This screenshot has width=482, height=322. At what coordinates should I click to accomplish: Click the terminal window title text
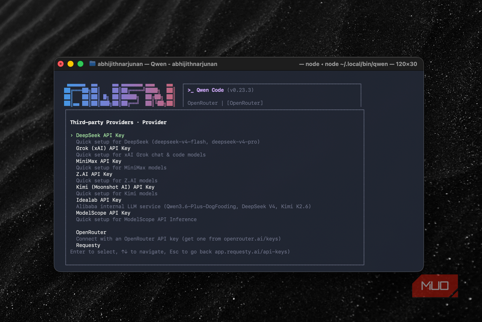click(157, 64)
